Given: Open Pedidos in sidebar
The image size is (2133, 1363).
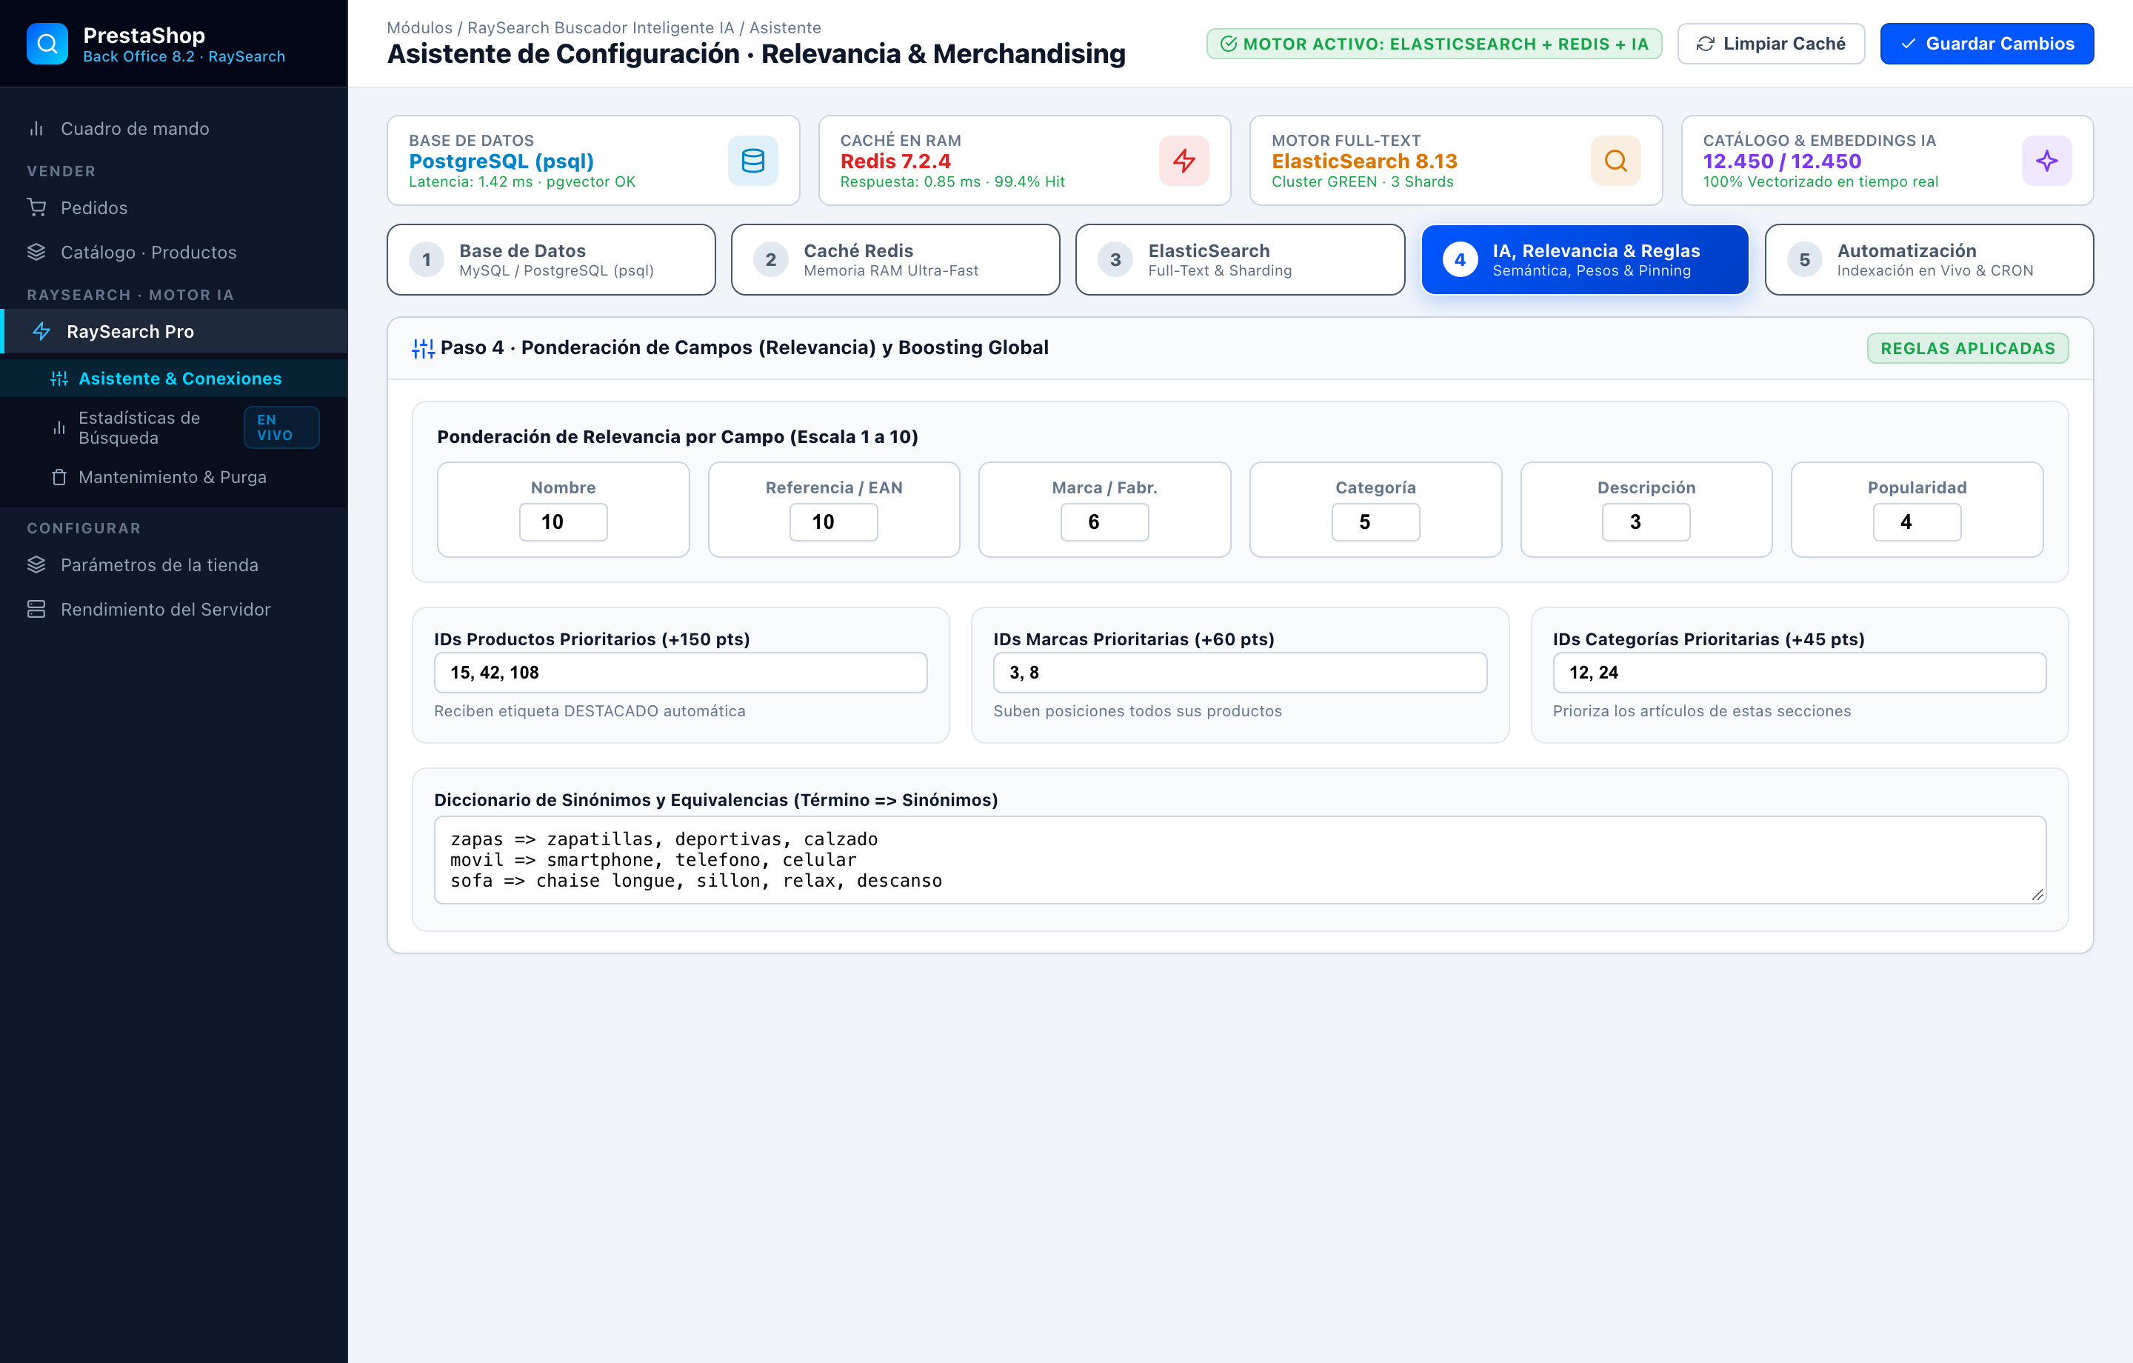Looking at the screenshot, I should click(x=173, y=207).
